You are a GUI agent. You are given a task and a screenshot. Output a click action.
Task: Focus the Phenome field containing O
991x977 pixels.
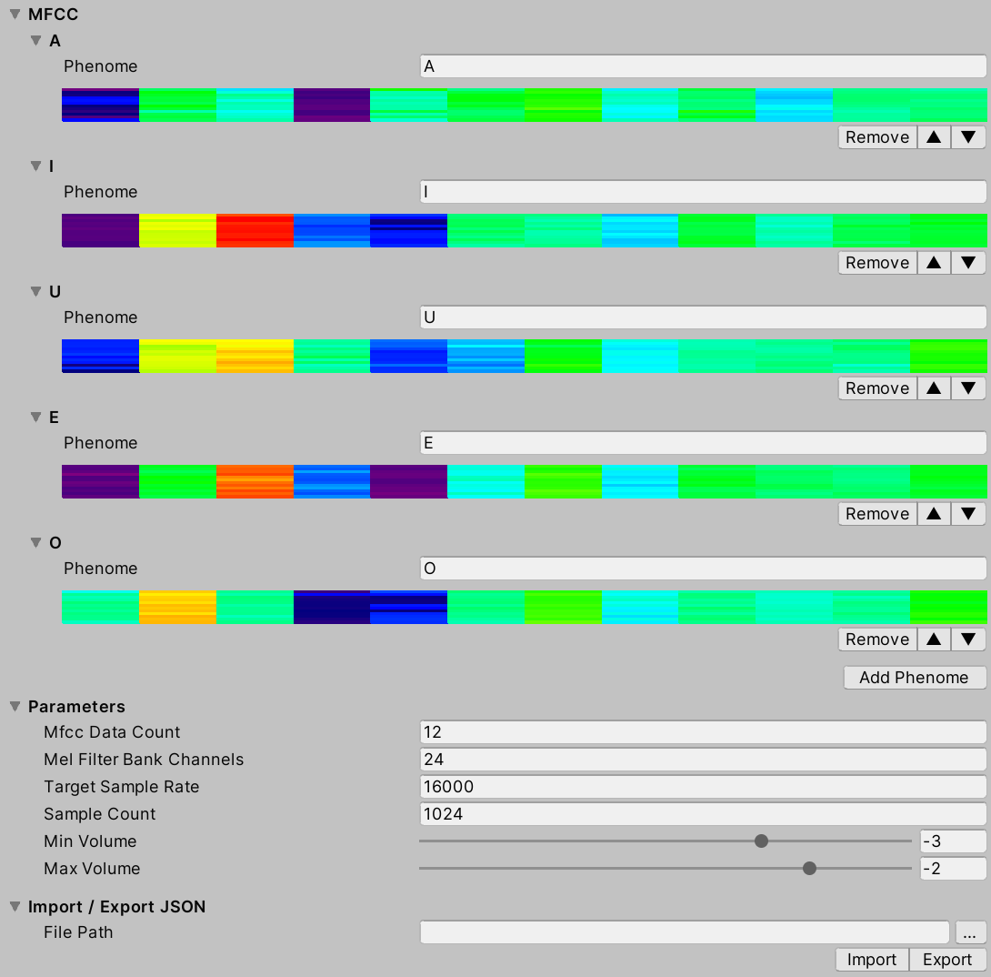click(x=703, y=569)
